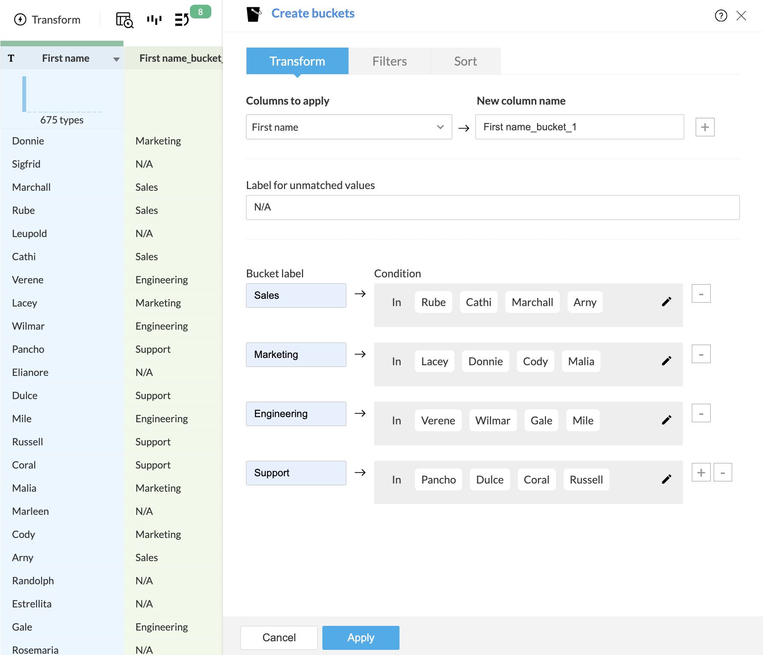Click the data preview table search icon

[124, 20]
